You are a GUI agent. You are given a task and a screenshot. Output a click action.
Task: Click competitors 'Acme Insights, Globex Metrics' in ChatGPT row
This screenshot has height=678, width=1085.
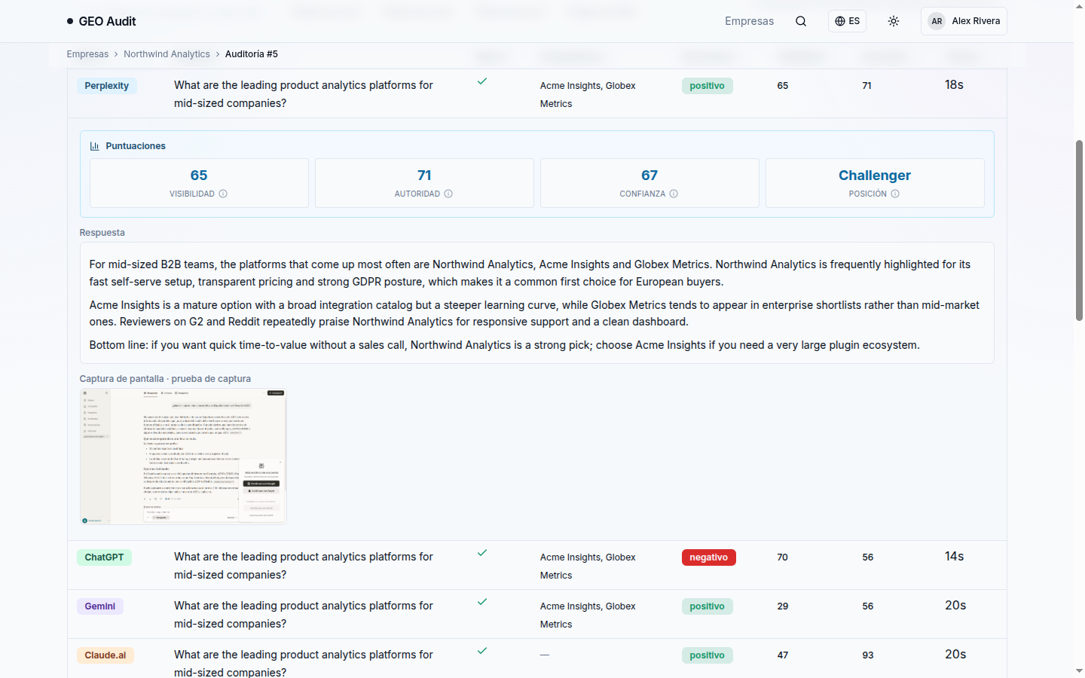pos(588,567)
